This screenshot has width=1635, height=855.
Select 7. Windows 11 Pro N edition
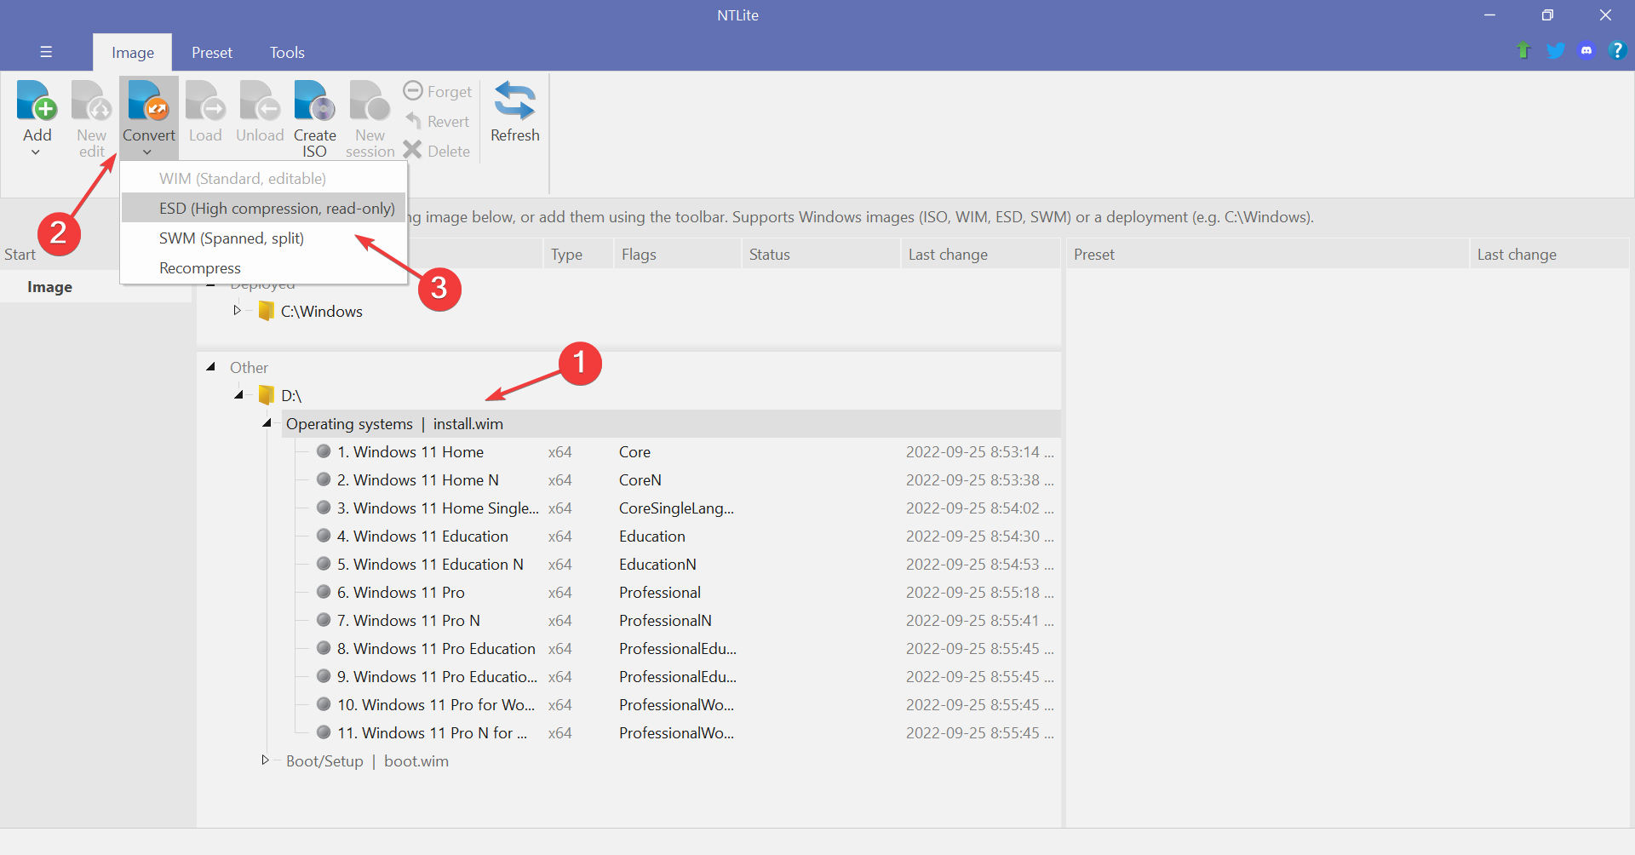pos(408,621)
